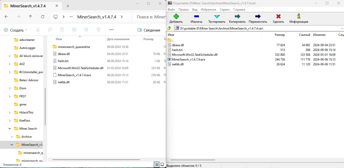Click the 7-Zip Добавить (Add) icon
The image size is (344, 168).
point(176,16)
